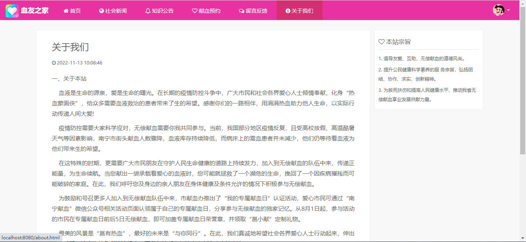This screenshot has width=526, height=242.
Task: Click the 一、关于本站 subheading
Action: pos(69,79)
